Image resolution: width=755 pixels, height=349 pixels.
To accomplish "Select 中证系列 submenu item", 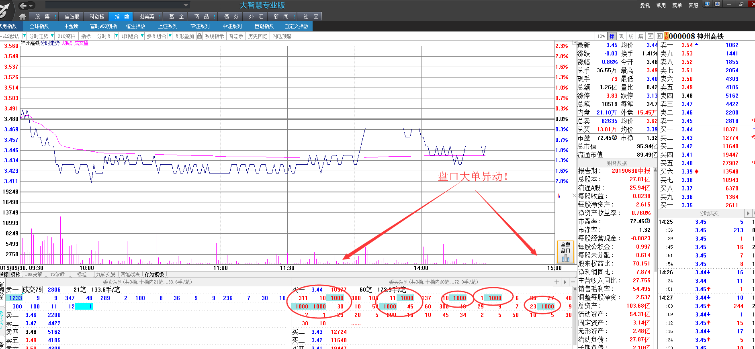I will 232,26.
